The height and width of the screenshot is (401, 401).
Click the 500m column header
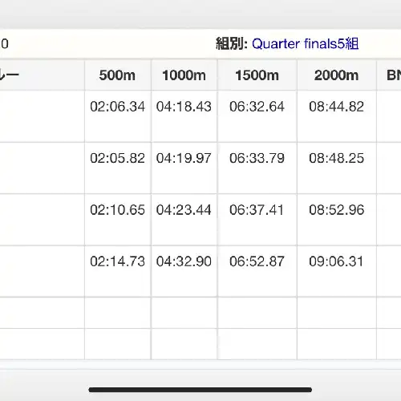click(117, 75)
